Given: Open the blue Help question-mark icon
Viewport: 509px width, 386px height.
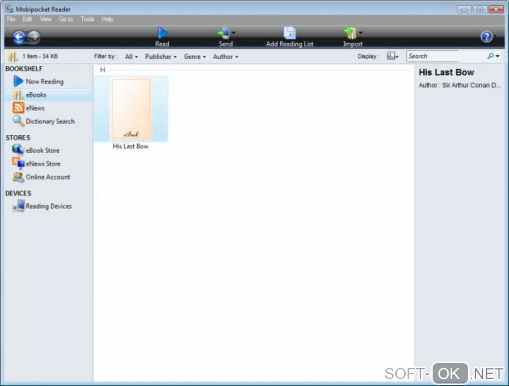Looking at the screenshot, I should click(486, 36).
